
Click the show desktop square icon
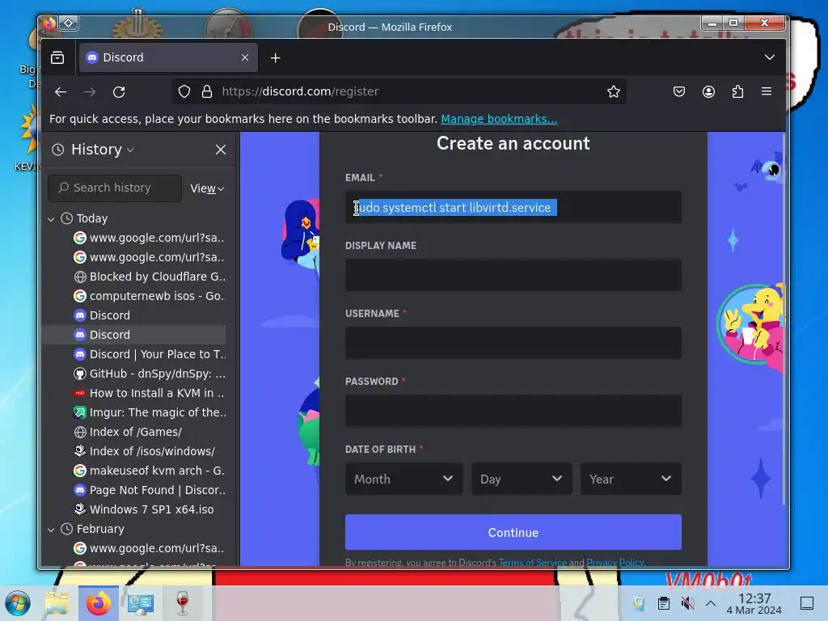[x=807, y=603]
